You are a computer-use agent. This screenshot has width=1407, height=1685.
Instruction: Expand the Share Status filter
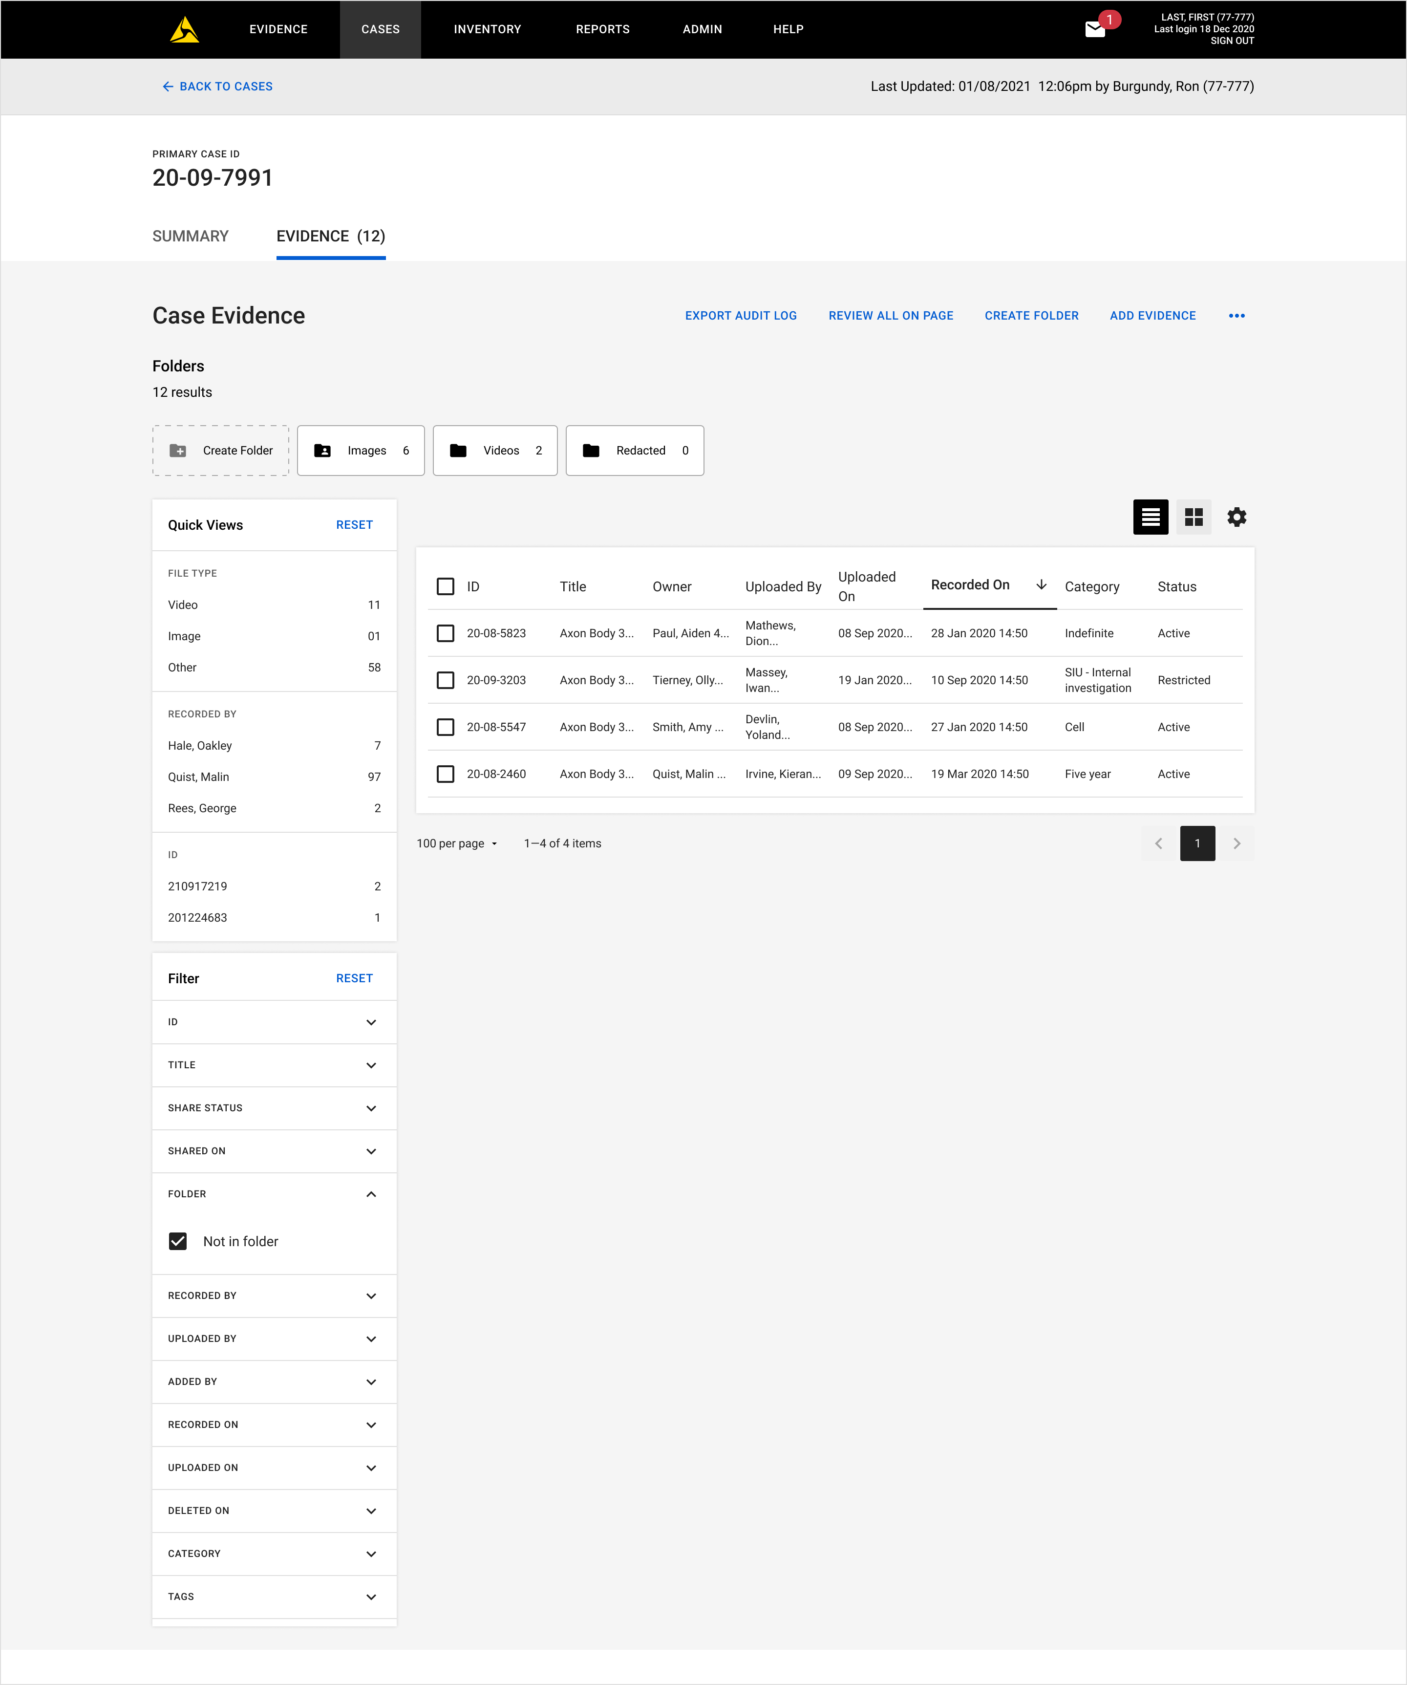[275, 1108]
